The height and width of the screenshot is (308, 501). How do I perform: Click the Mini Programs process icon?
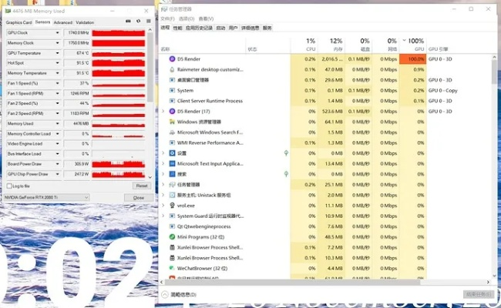point(172,237)
